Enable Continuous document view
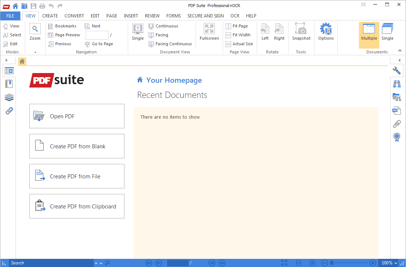 163,26
